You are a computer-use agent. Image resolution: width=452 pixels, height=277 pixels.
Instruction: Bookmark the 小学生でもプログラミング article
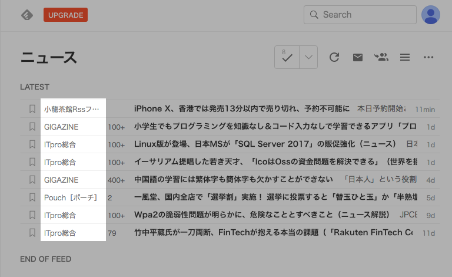(32, 126)
